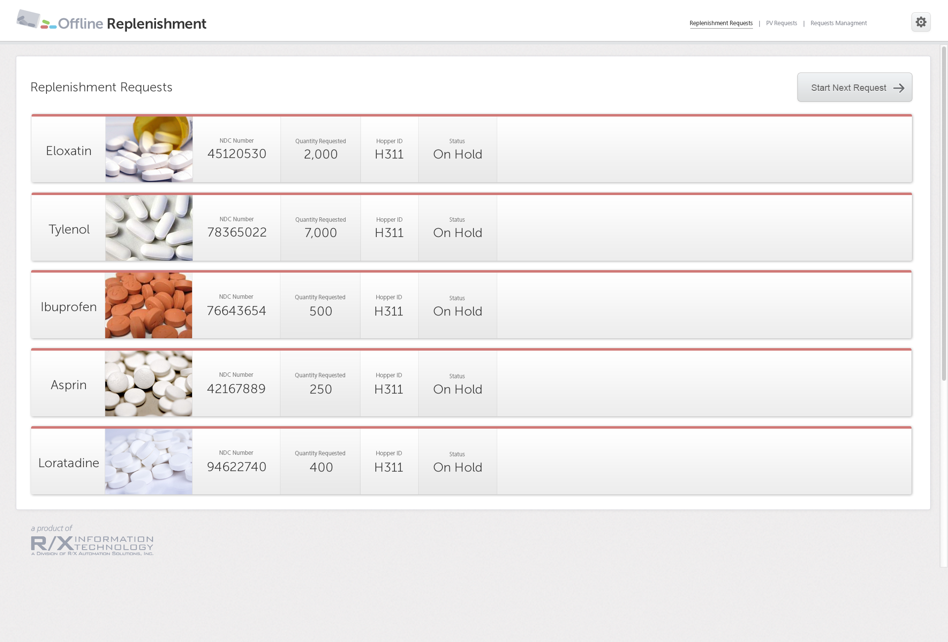The image size is (948, 642).
Task: Click Hopper ID H311 in Eloxatin row
Action: (390, 154)
